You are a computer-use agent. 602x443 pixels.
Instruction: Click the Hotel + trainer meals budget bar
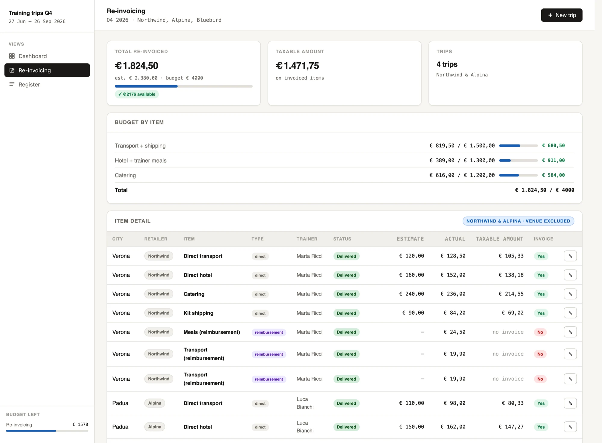pyautogui.click(x=518, y=161)
